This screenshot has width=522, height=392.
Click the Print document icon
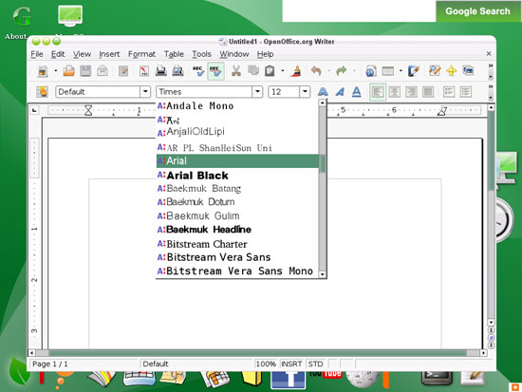pyautogui.click(x=161, y=71)
